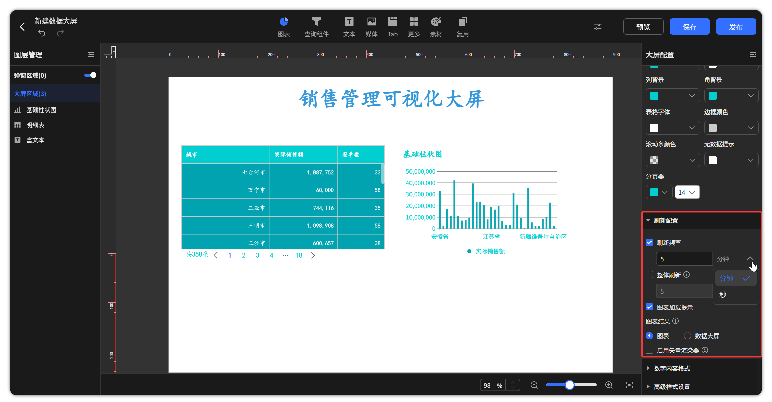The height and width of the screenshot is (402, 772).
Task: Redo the last action
Action: [x=60, y=33]
